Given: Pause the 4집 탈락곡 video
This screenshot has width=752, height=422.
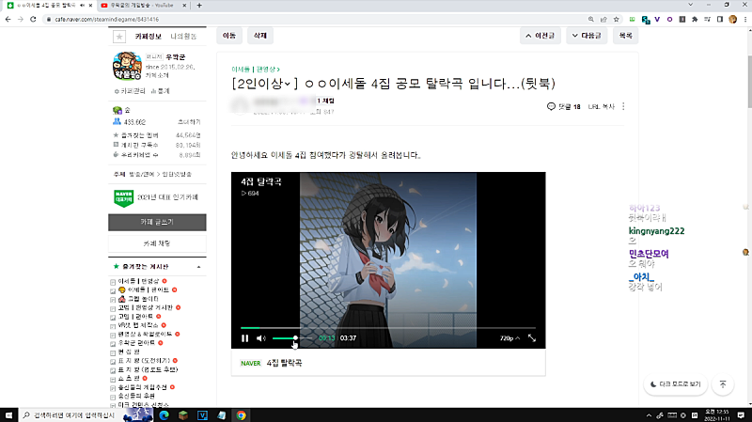Looking at the screenshot, I should pyautogui.click(x=245, y=338).
